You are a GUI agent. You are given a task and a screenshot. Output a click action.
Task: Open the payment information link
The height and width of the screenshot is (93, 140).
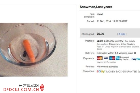[106, 62]
